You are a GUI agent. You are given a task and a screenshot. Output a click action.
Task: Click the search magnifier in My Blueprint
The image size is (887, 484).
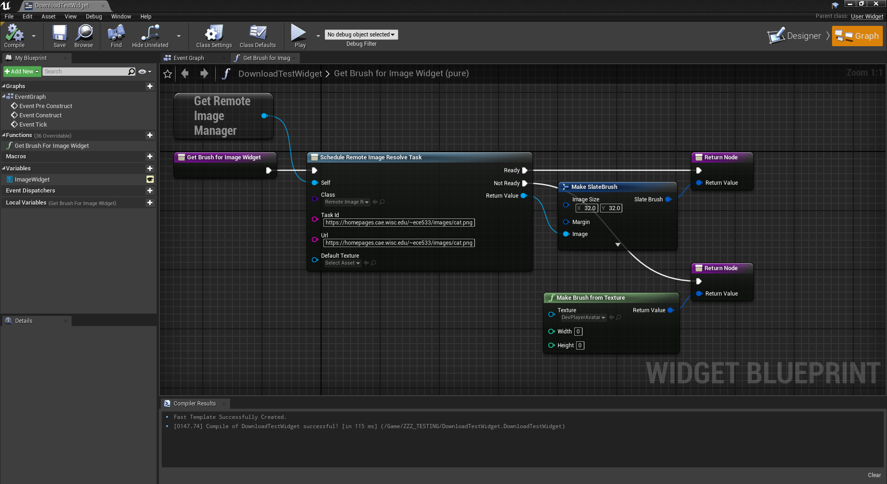click(x=132, y=72)
